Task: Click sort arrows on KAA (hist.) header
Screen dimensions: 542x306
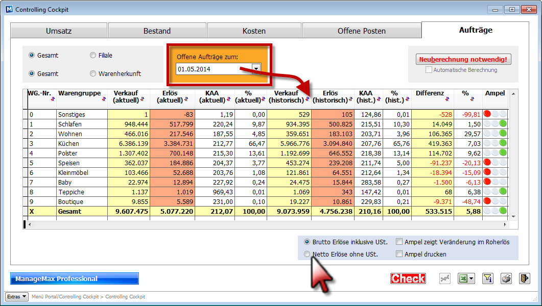Action: [379, 99]
